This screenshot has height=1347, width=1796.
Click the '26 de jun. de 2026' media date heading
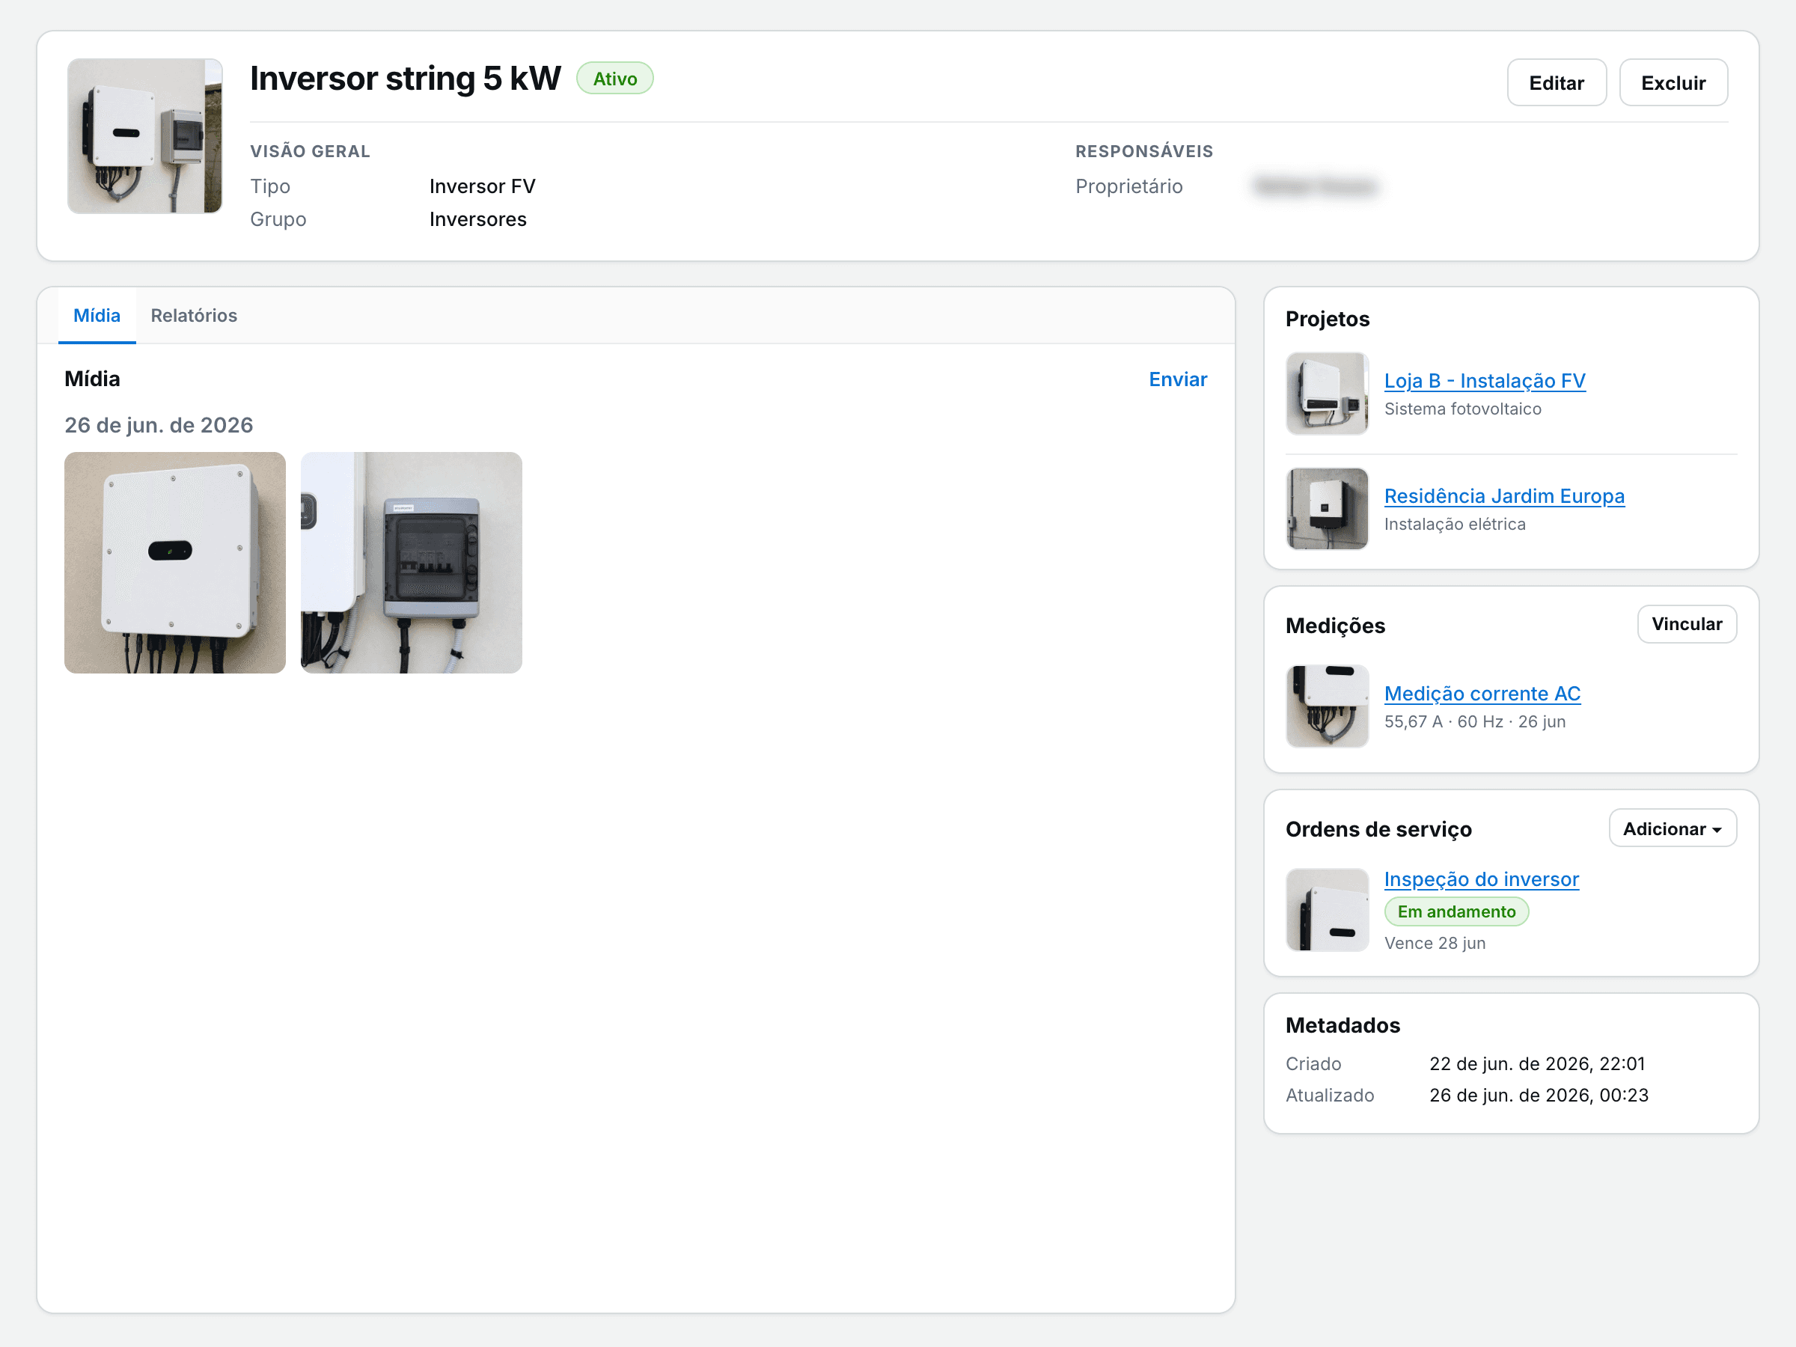click(x=159, y=424)
